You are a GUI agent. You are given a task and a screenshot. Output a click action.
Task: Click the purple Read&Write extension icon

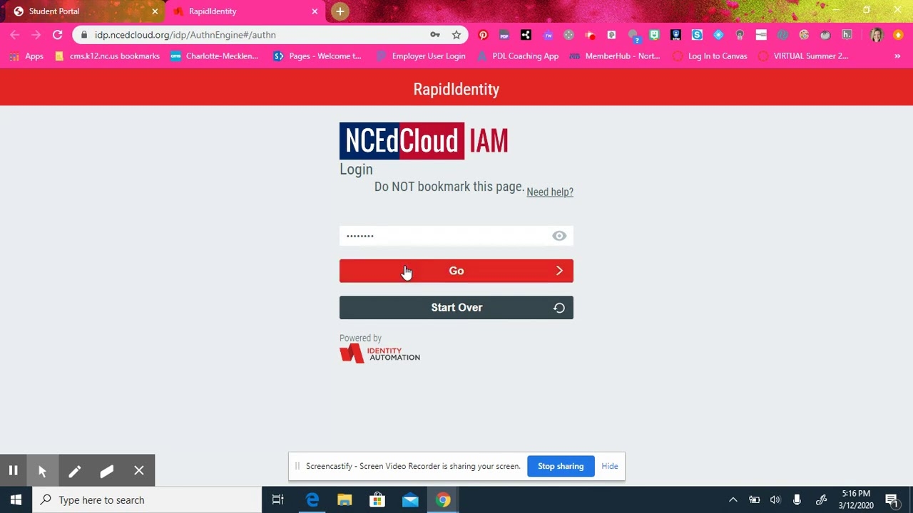[x=548, y=34]
